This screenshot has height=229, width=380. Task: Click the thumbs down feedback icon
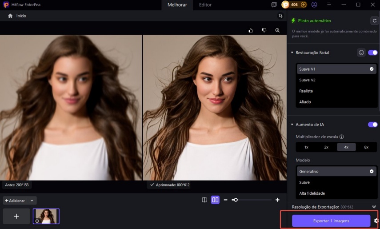pos(264,30)
